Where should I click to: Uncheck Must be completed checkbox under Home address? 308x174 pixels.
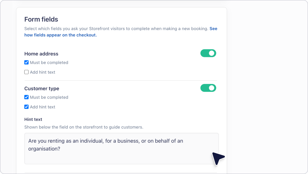point(26,62)
